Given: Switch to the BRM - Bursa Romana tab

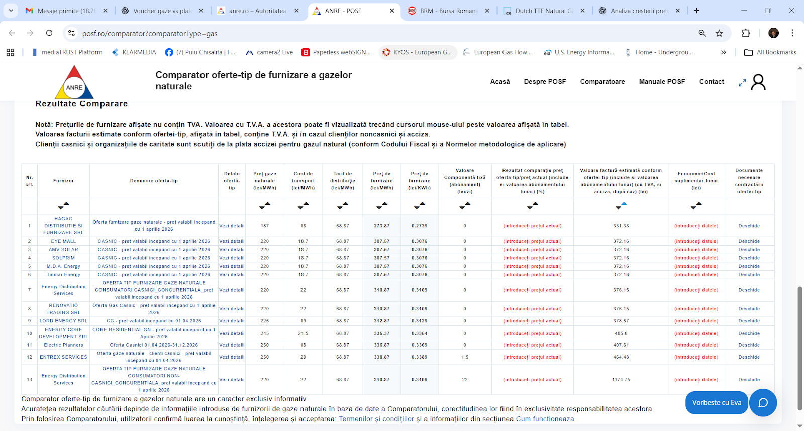Looking at the screenshot, I should pos(449,11).
